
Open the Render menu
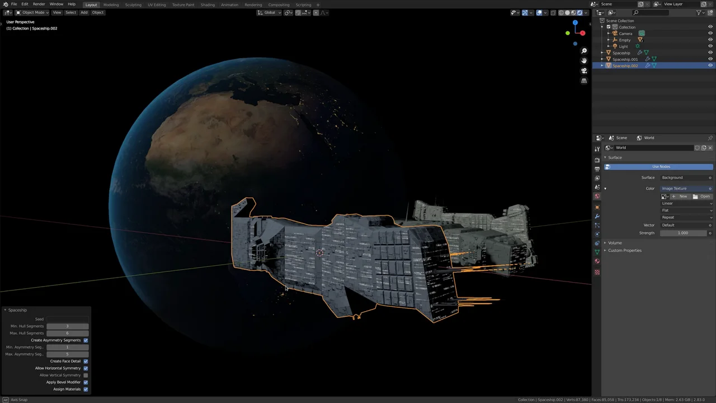coord(39,4)
